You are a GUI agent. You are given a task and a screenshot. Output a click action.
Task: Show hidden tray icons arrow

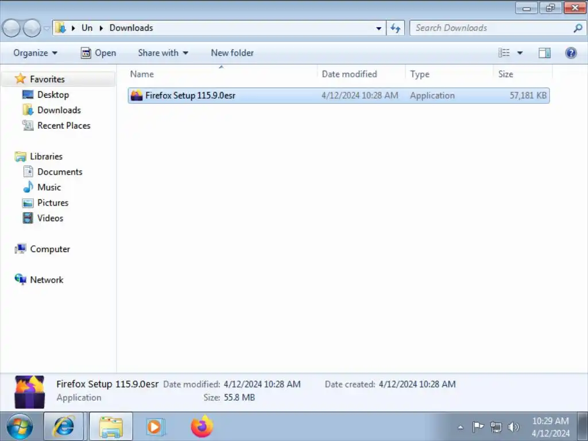click(x=461, y=427)
